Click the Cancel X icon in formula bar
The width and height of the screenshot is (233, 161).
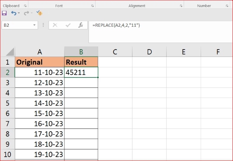(55, 25)
